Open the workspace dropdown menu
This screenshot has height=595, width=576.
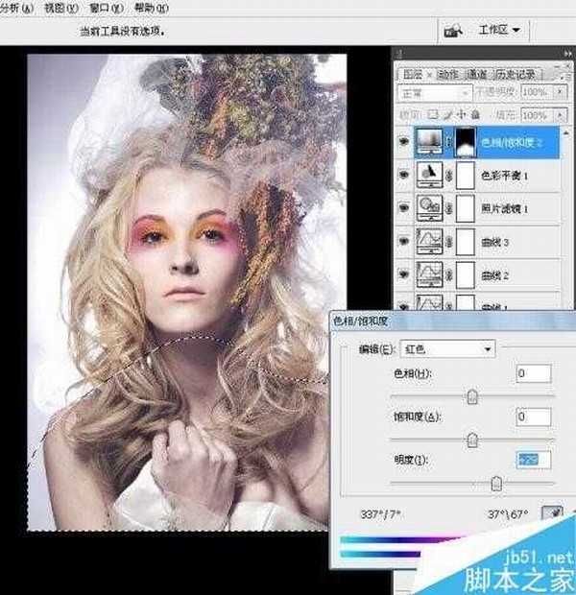(499, 30)
